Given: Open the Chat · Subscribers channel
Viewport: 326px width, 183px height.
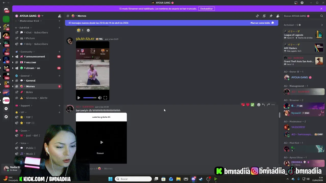Looking at the screenshot, I should (x=38, y=33).
